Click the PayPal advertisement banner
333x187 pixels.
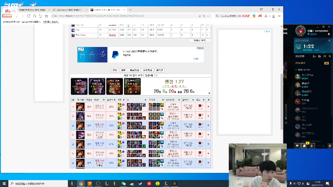(141, 55)
